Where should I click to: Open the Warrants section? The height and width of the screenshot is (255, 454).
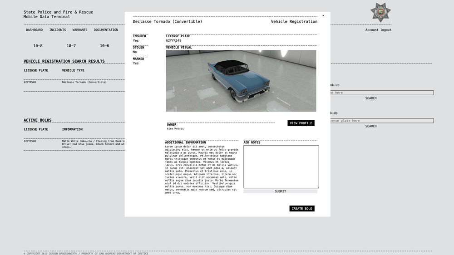(80, 30)
